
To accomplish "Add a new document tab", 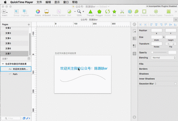I will [176, 20].
